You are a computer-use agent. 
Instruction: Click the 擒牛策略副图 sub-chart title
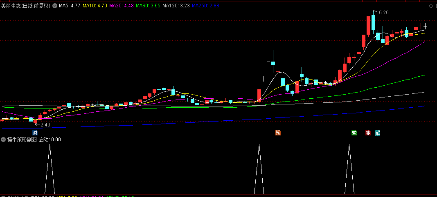tap(22, 139)
